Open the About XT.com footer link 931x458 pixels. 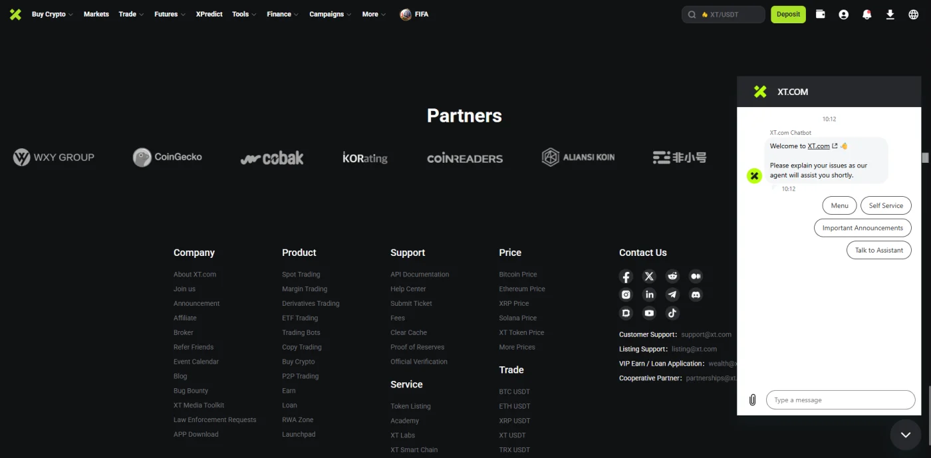click(x=195, y=275)
